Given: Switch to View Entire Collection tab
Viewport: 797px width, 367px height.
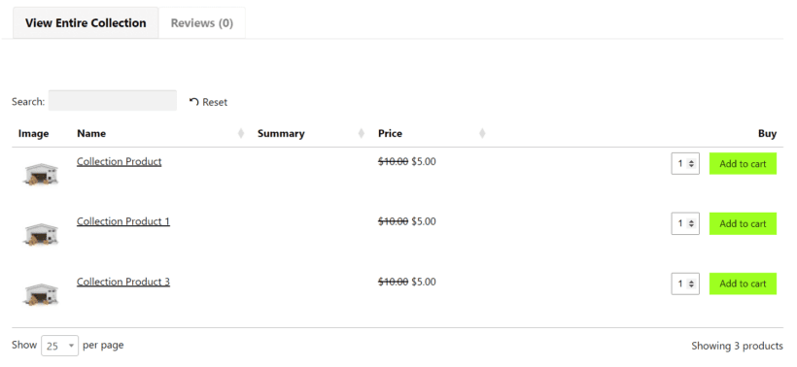Looking at the screenshot, I should (86, 23).
